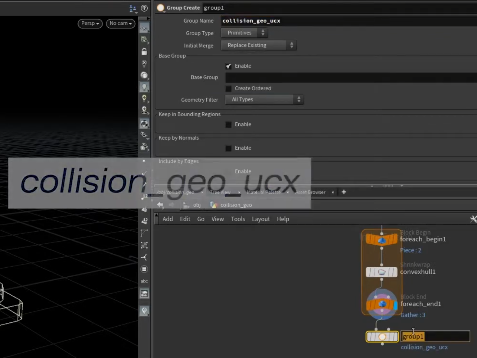This screenshot has width=477, height=358.
Task: Select high quality lighting with shadows icon
Action: pyautogui.click(x=144, y=110)
